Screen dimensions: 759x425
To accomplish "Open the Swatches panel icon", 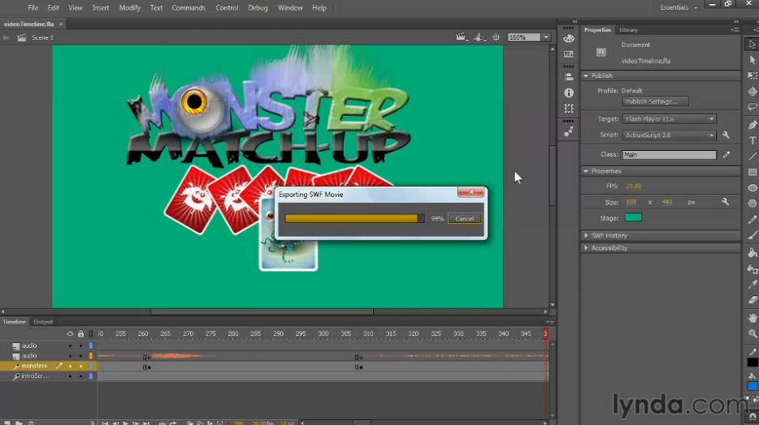I will (569, 54).
